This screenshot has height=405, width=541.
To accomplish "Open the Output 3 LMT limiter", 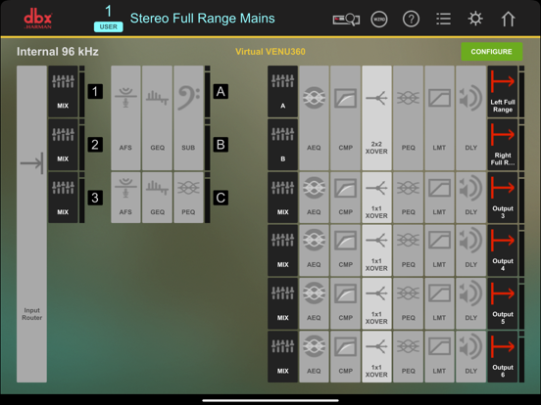I will [439, 198].
